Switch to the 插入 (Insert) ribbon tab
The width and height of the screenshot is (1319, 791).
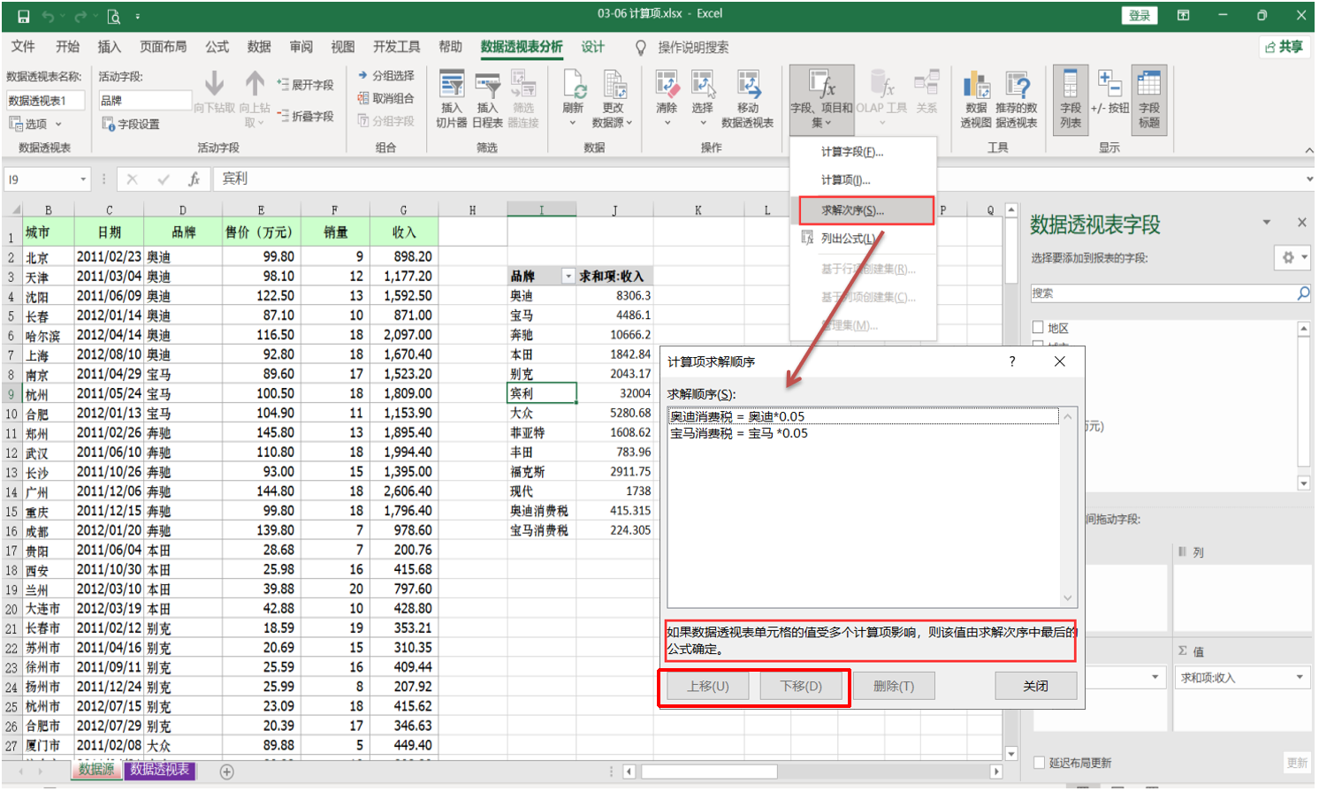pyautogui.click(x=109, y=47)
